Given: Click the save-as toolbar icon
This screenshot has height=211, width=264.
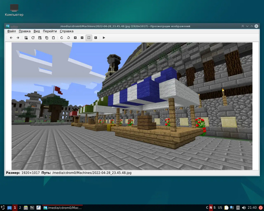Looking at the screenshot, I should point(40,38).
